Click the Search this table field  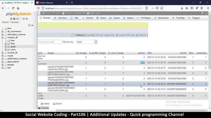click(x=50, y=42)
